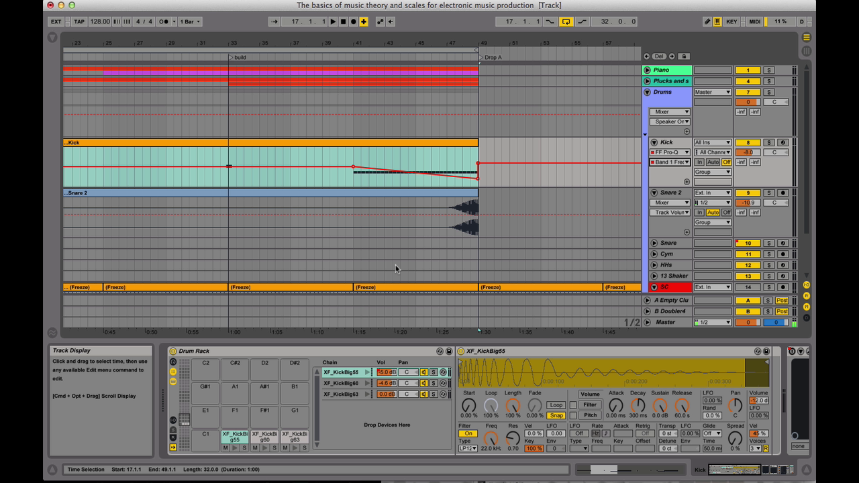Jump to previous locator arrow
Viewport: 859px width, 483px height.
[647, 56]
